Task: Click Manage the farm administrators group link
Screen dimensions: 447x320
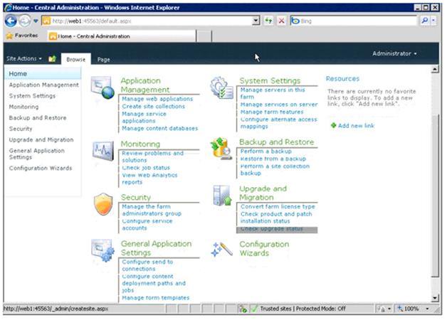Action: tap(152, 210)
